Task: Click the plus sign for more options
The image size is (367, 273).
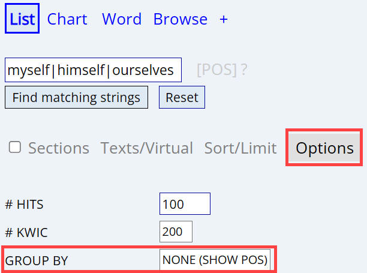Action: (x=224, y=19)
